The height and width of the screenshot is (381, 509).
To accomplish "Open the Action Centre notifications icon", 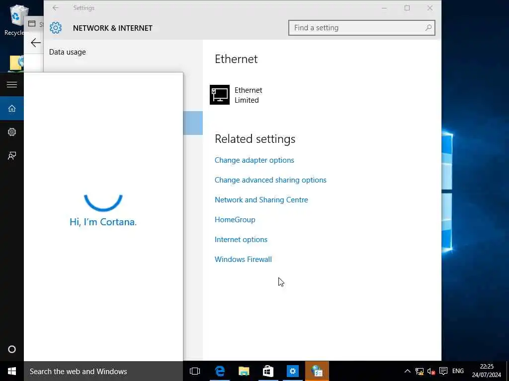I will [443, 371].
